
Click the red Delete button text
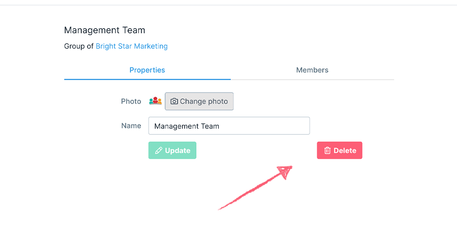tap(345, 151)
